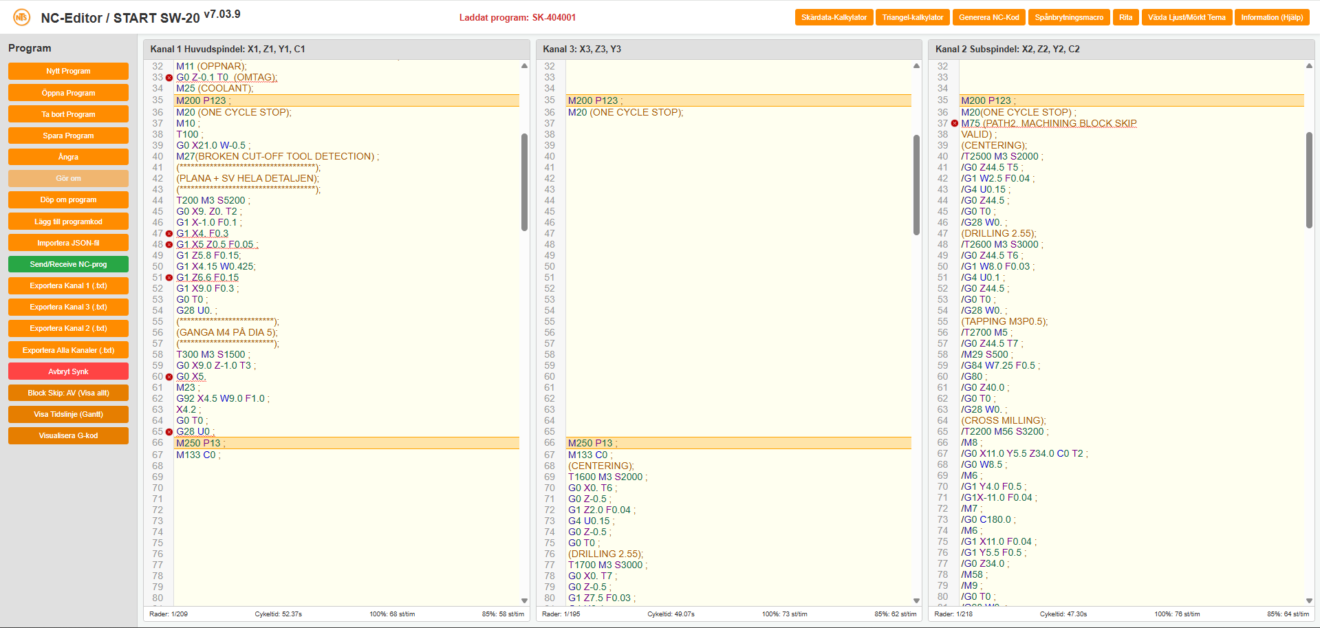Click line /G84 W7.25 F0.5
Screen dimensions: 1320x628
pyautogui.click(x=1000, y=366)
